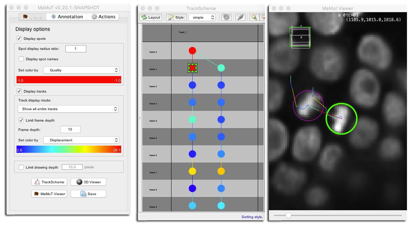
Task: Select the left dark blue spot in frame 8
Action: coord(192,188)
